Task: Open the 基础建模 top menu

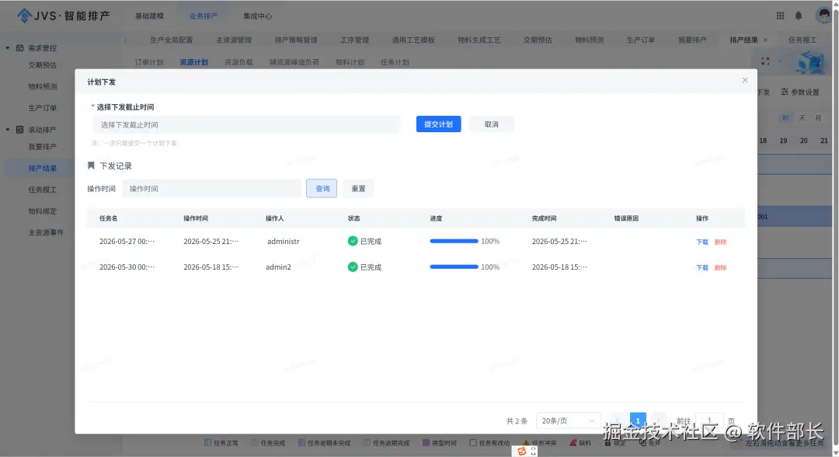Action: tap(149, 16)
